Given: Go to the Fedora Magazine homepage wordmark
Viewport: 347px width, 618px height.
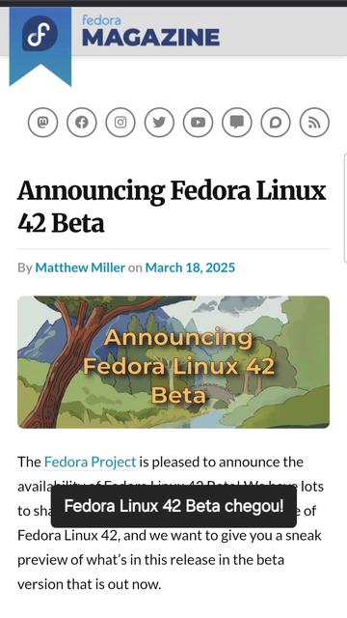Looking at the screenshot, I should [x=150, y=31].
